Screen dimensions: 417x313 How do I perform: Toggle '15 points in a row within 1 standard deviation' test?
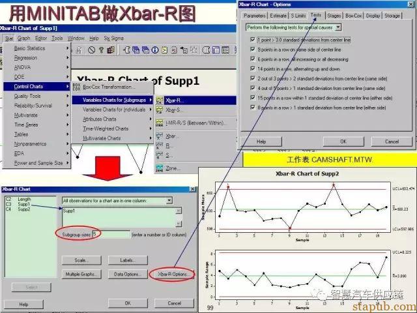[253, 97]
